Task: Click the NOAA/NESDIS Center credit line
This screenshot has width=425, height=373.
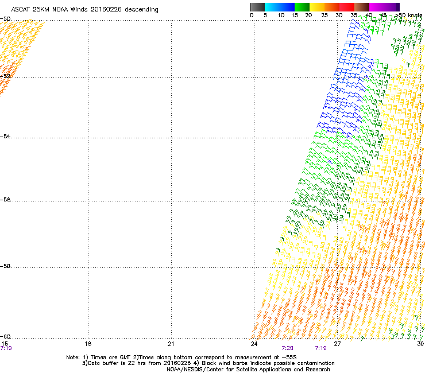Action: click(x=248, y=370)
